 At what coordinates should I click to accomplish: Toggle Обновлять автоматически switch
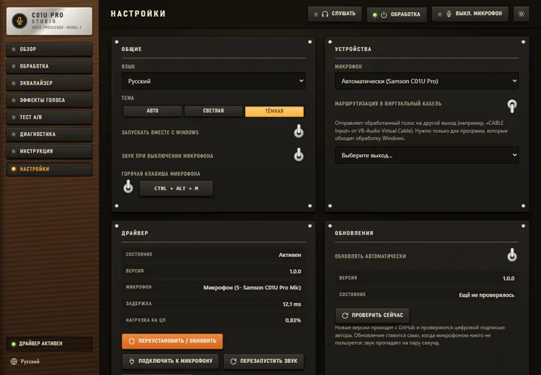pyautogui.click(x=512, y=255)
